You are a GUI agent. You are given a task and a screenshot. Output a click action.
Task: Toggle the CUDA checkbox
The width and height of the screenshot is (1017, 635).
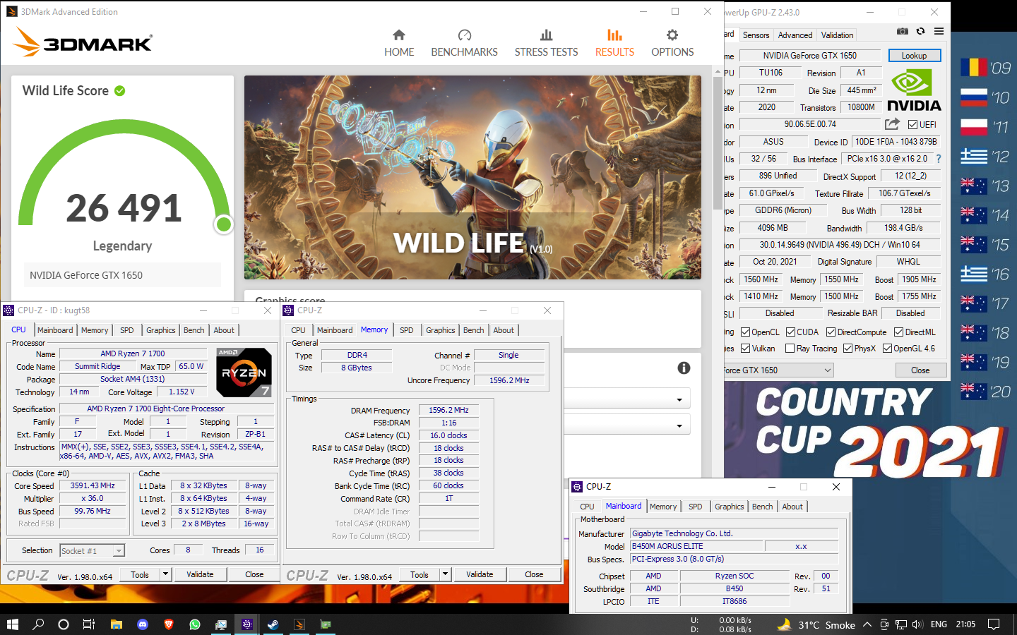791,332
